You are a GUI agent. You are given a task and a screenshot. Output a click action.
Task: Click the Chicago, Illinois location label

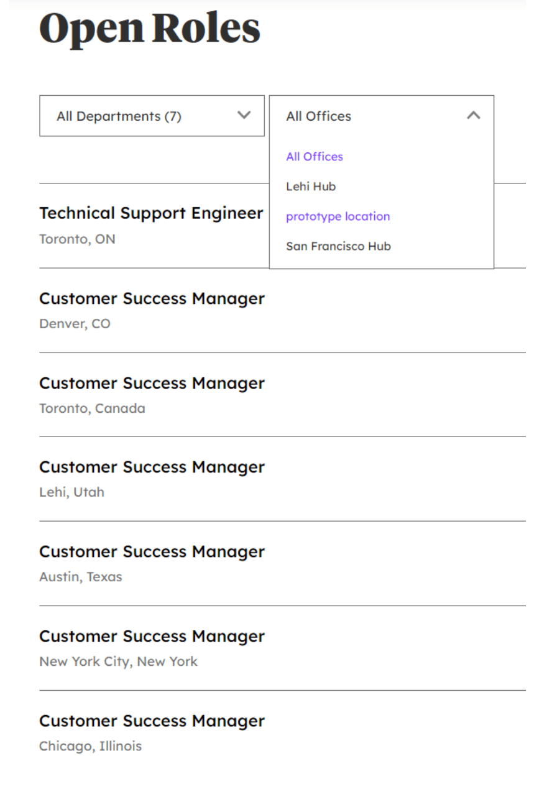90,746
